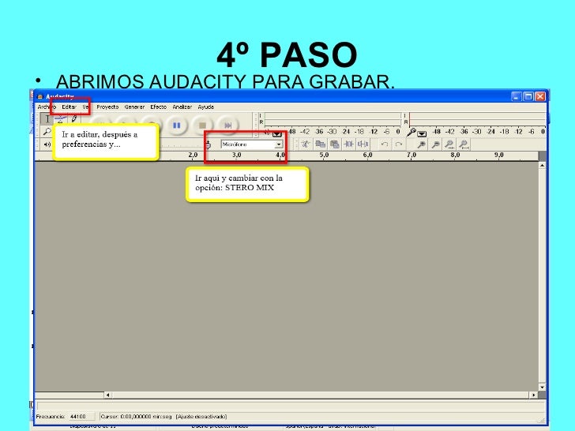This screenshot has width=575, height=431.
Task: Click the horizontal scrollbar right arrow
Action: [534, 395]
